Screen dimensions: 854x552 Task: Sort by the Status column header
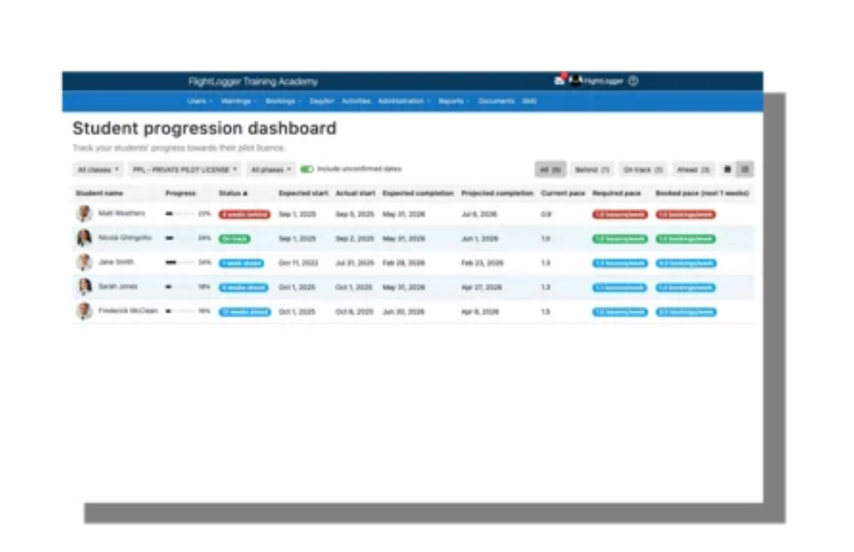[232, 193]
